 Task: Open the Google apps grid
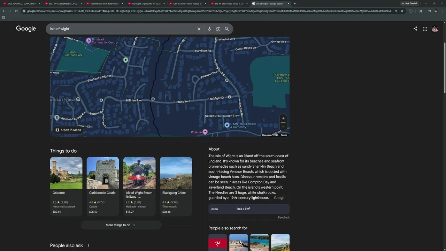(425, 29)
